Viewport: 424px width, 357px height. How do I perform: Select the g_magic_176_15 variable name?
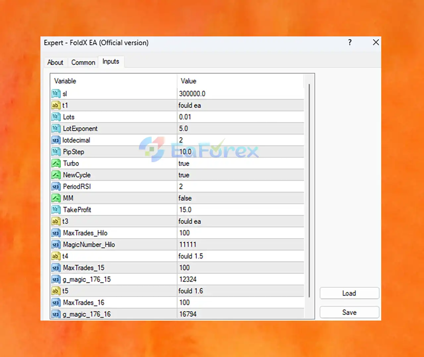pyautogui.click(x=87, y=280)
